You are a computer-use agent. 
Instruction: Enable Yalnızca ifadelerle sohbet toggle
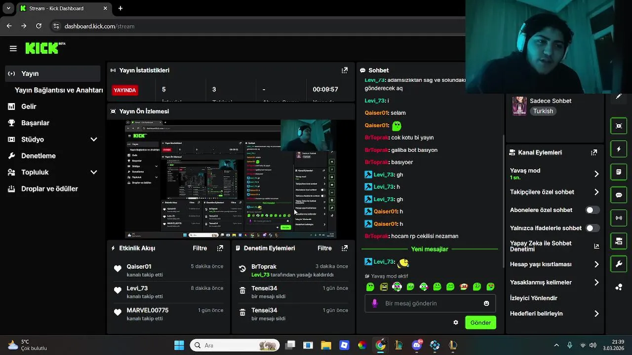click(592, 228)
